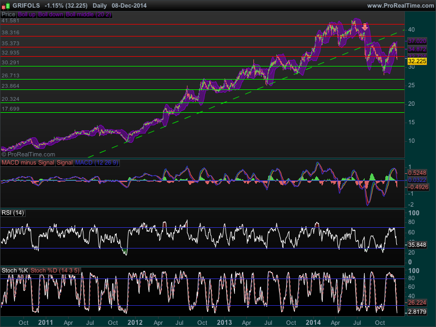Click the candlestick icon beside GRIFOLS
The height and width of the screenshot is (327, 436).
point(6,5)
